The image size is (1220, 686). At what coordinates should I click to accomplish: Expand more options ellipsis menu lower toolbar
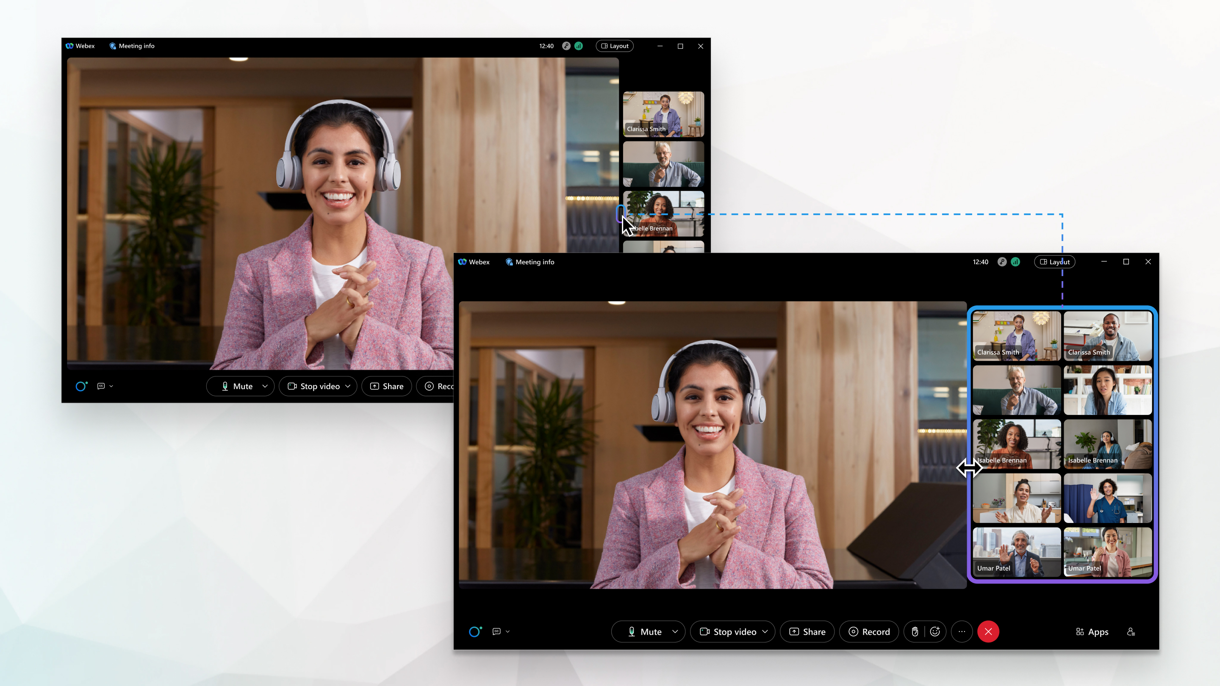pos(962,631)
